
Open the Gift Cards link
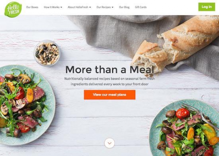pos(141,7)
